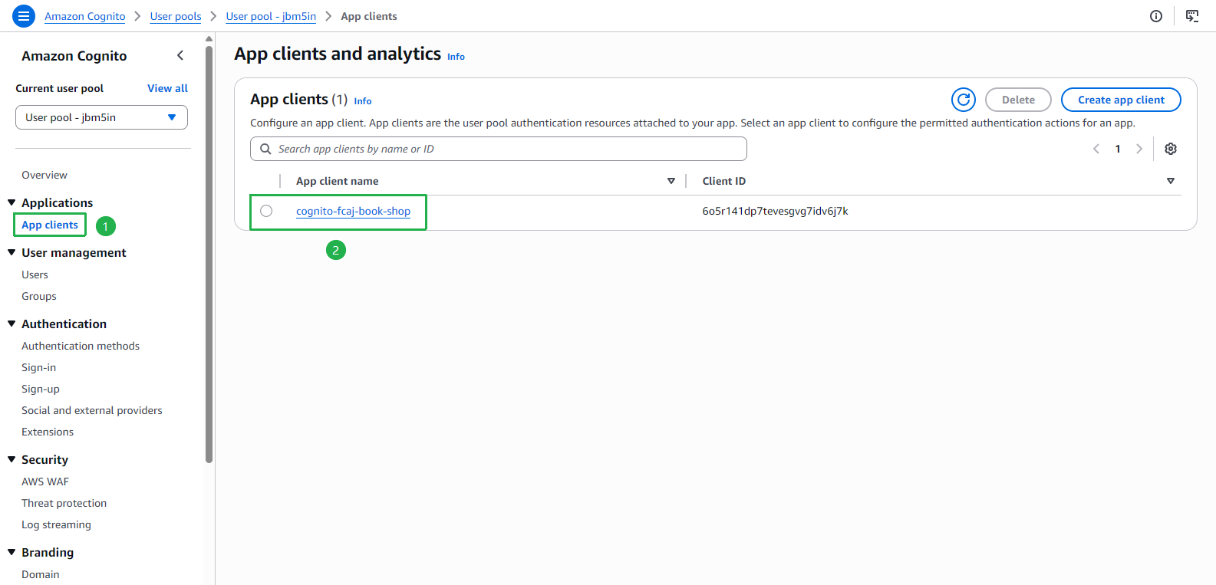
Task: Open the CloudShell screen icon in header
Action: pyautogui.click(x=1192, y=16)
